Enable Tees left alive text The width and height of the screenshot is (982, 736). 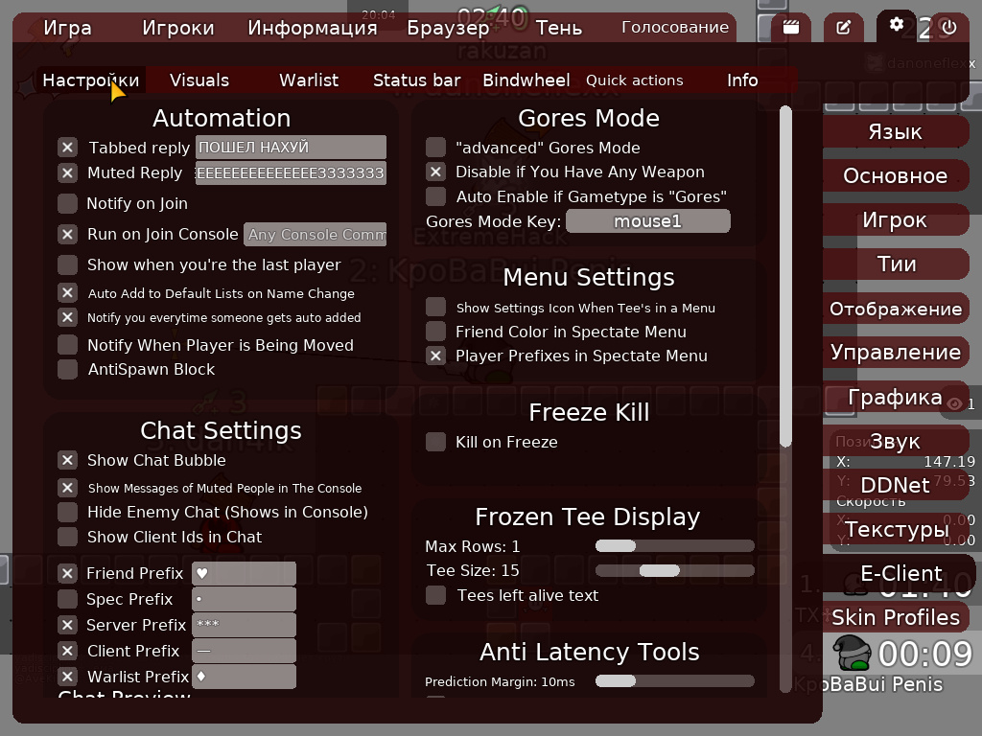pos(436,595)
